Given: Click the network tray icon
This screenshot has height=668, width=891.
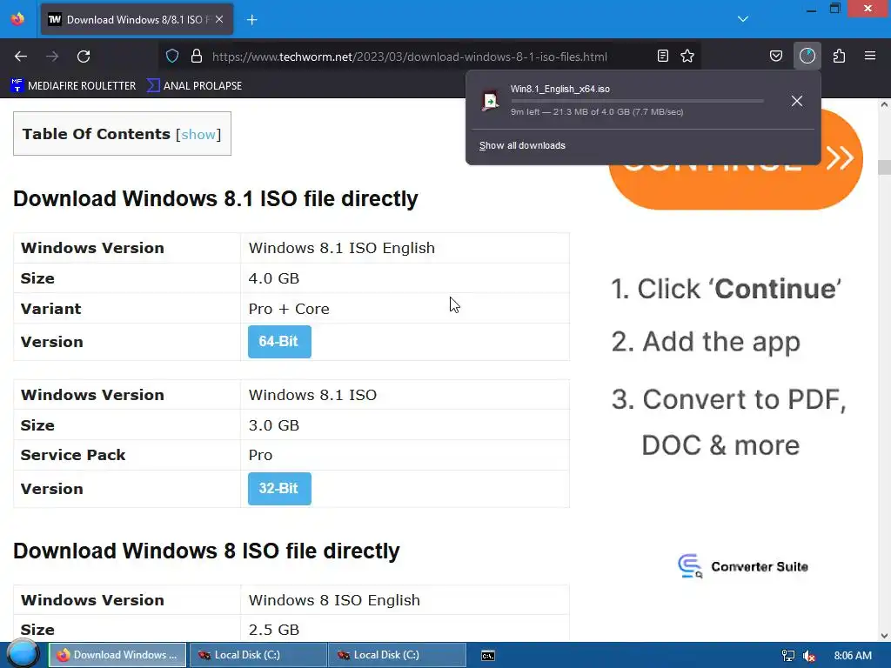Looking at the screenshot, I should point(787,656).
